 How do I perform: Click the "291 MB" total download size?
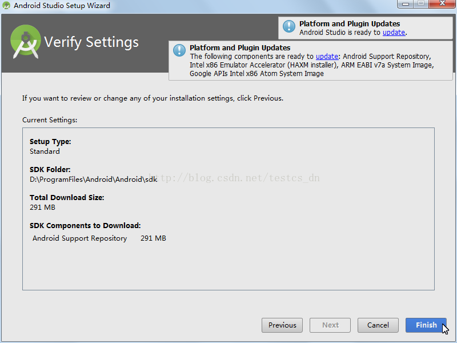(x=42, y=208)
